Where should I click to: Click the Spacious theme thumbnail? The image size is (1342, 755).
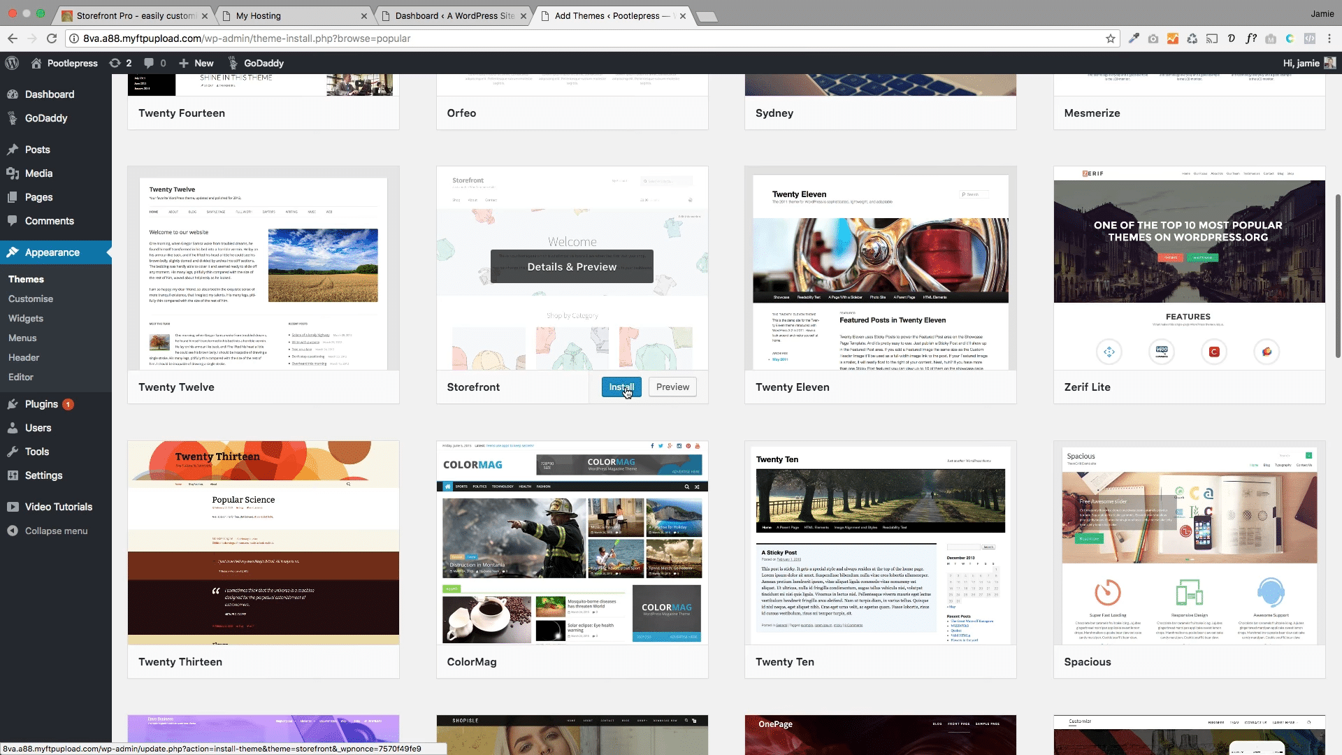coord(1189,542)
